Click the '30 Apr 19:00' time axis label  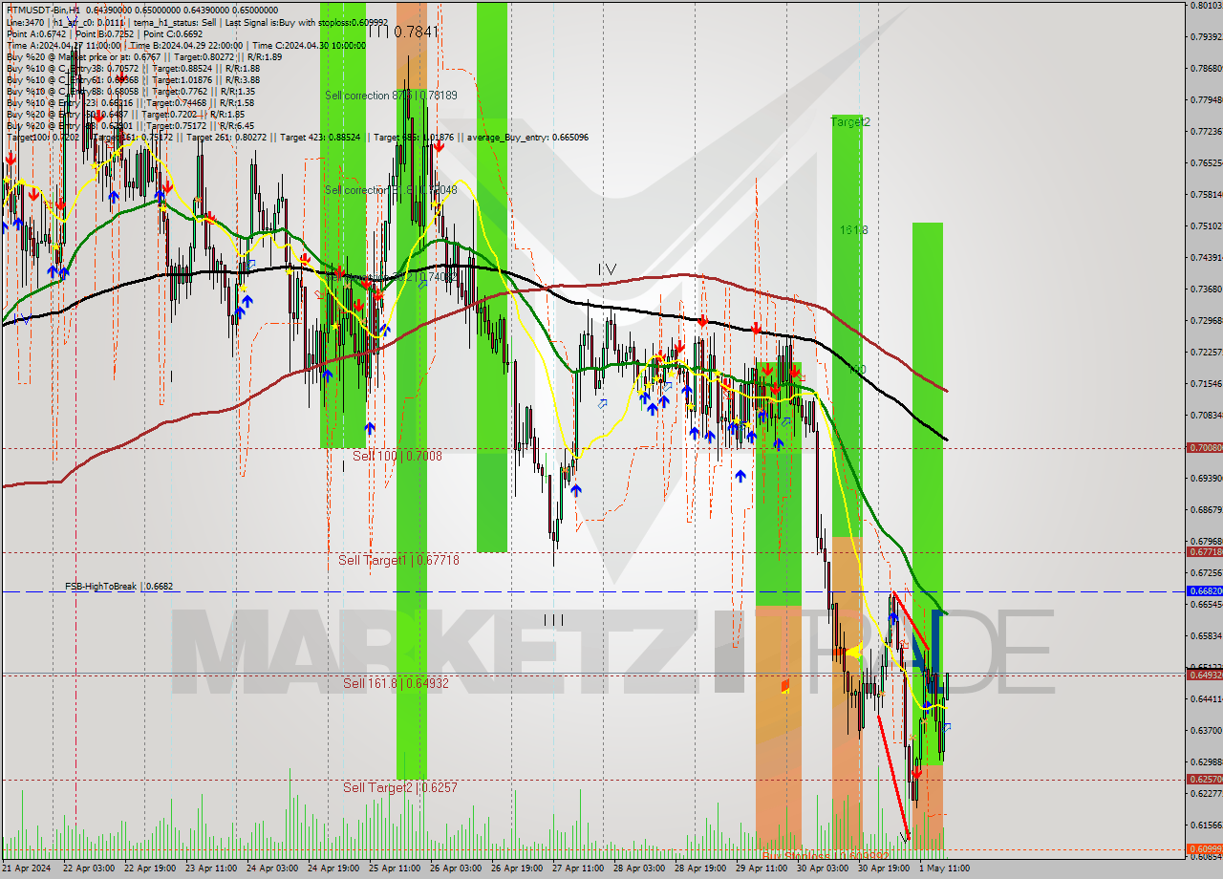tap(883, 869)
